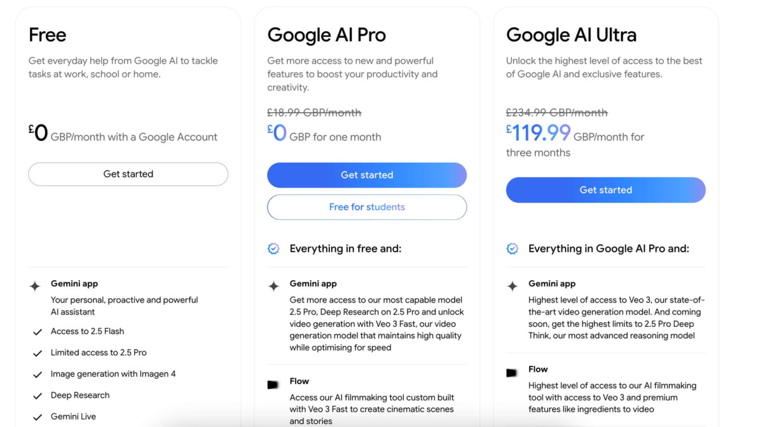
Task: Click the Gemini sparkle icon in Free plan
Action: pyautogui.click(x=35, y=287)
